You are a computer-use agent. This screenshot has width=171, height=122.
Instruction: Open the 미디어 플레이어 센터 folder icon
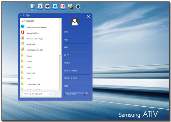click(22, 49)
